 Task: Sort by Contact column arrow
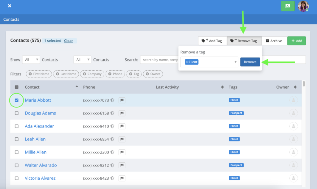pos(77,86)
